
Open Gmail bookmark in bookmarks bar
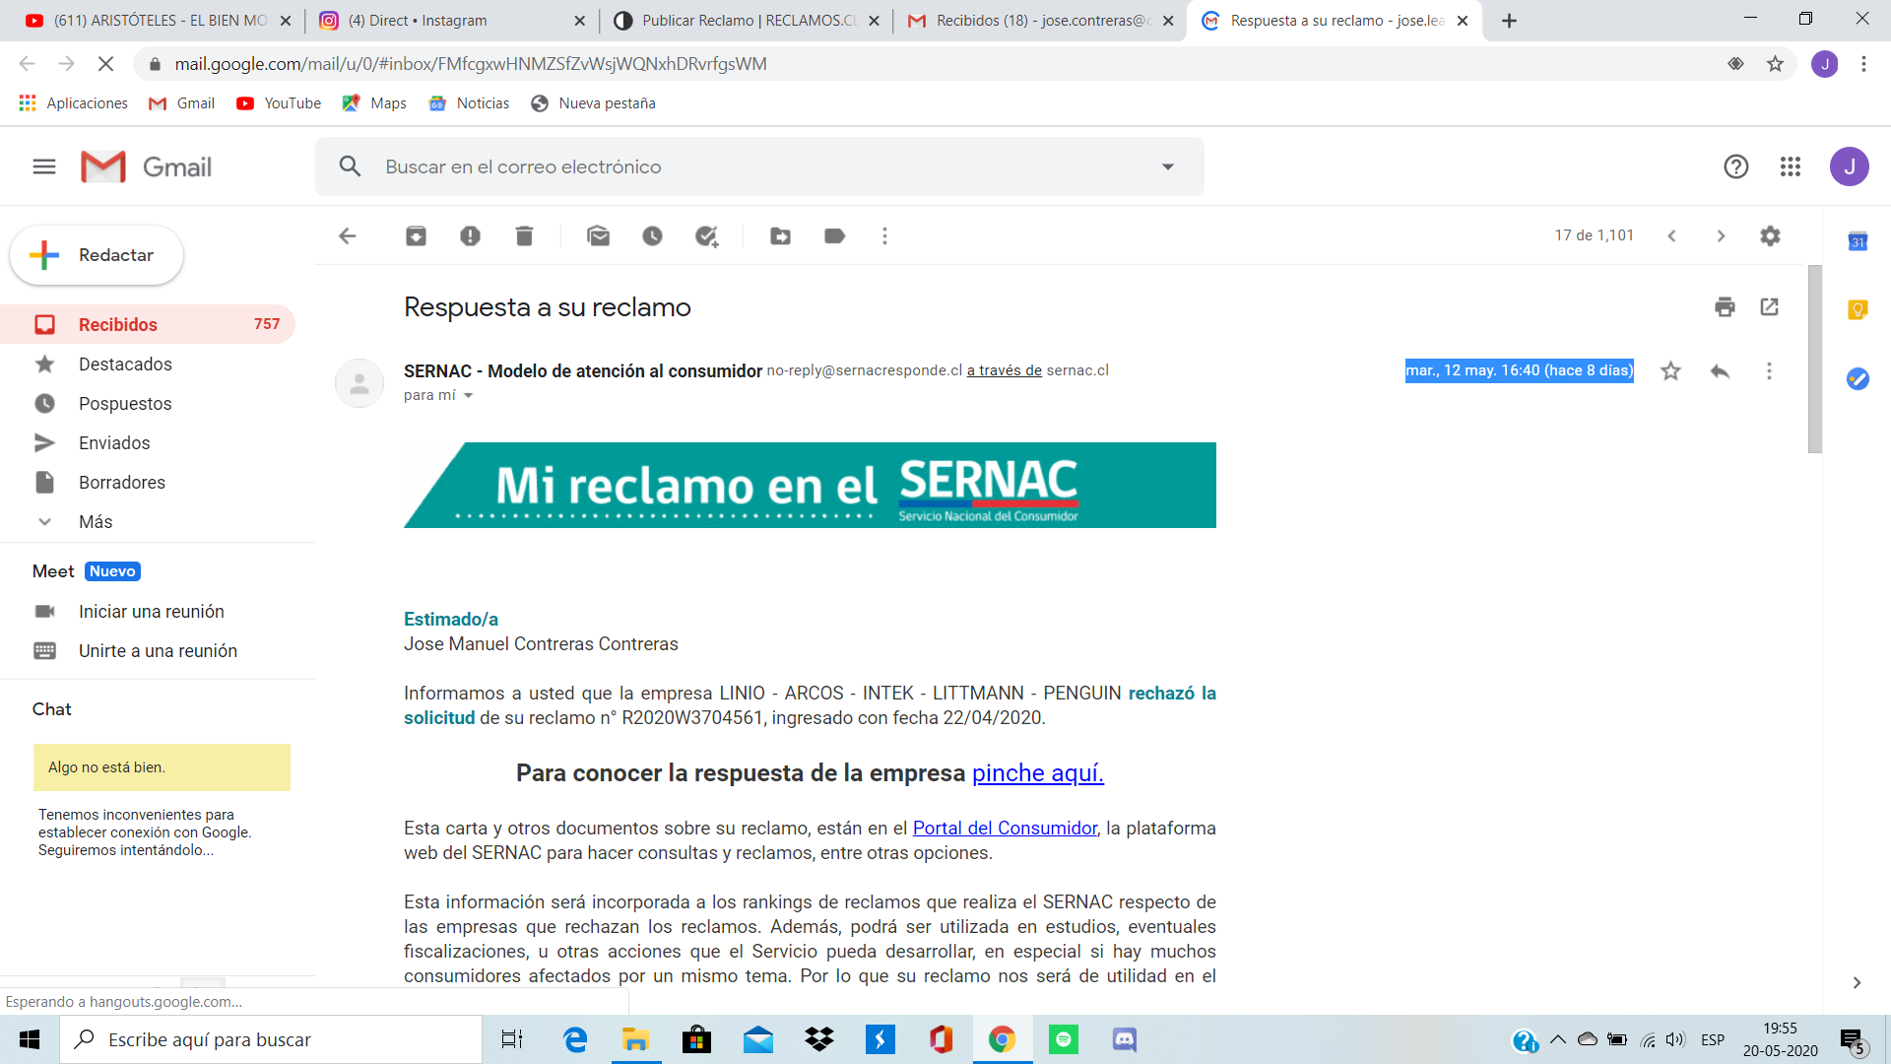coord(182,103)
